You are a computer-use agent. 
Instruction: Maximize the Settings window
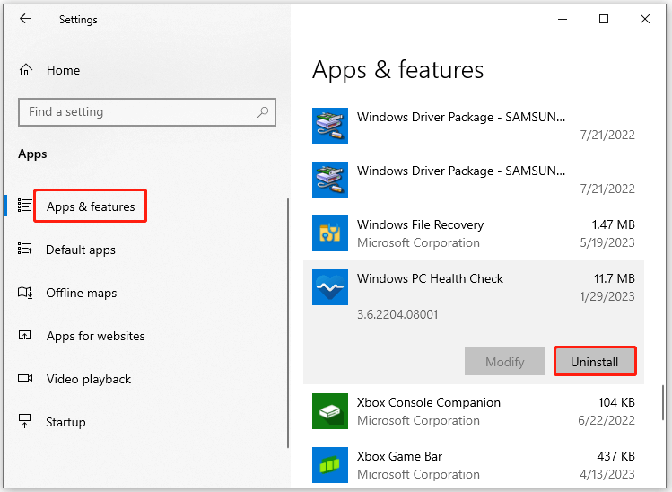(x=604, y=19)
